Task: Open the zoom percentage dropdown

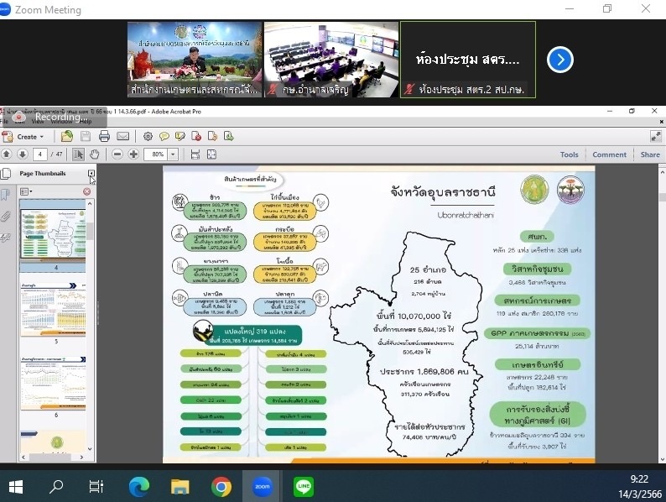Action: point(174,154)
